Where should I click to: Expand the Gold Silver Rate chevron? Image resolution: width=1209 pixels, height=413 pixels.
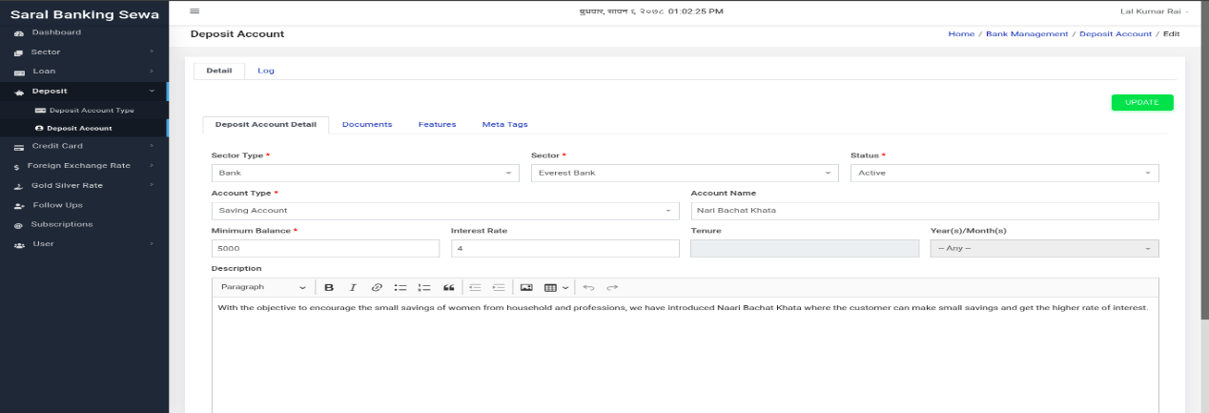[152, 185]
